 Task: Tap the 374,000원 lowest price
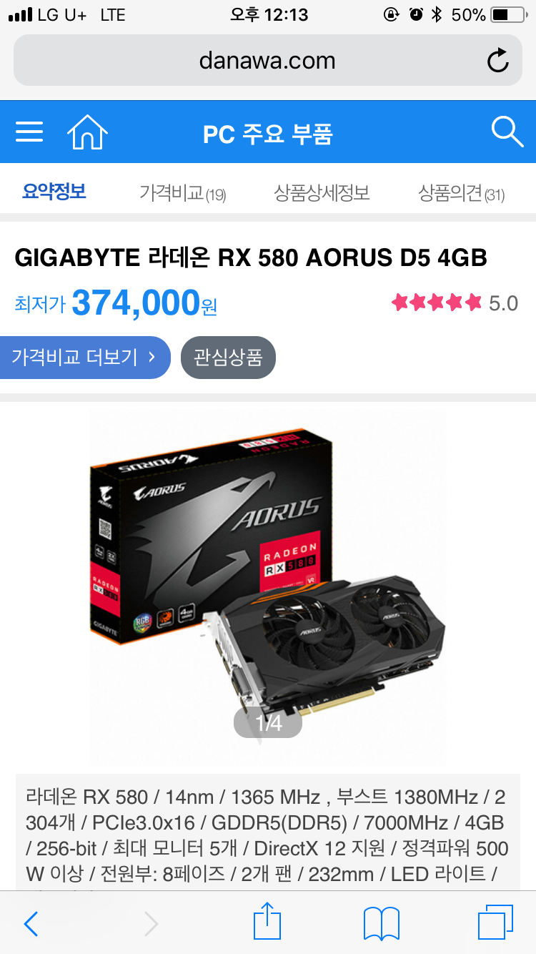[x=144, y=303]
